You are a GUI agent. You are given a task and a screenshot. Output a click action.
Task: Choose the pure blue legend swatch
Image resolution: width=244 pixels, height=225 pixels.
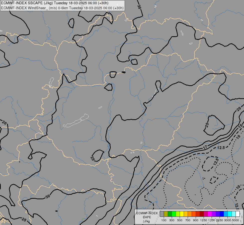pyautogui.click(x=222, y=214)
